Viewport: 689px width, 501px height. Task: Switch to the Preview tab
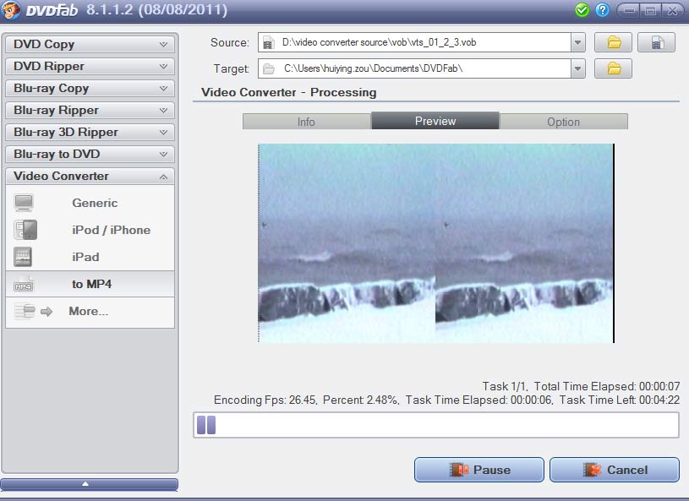click(x=435, y=121)
